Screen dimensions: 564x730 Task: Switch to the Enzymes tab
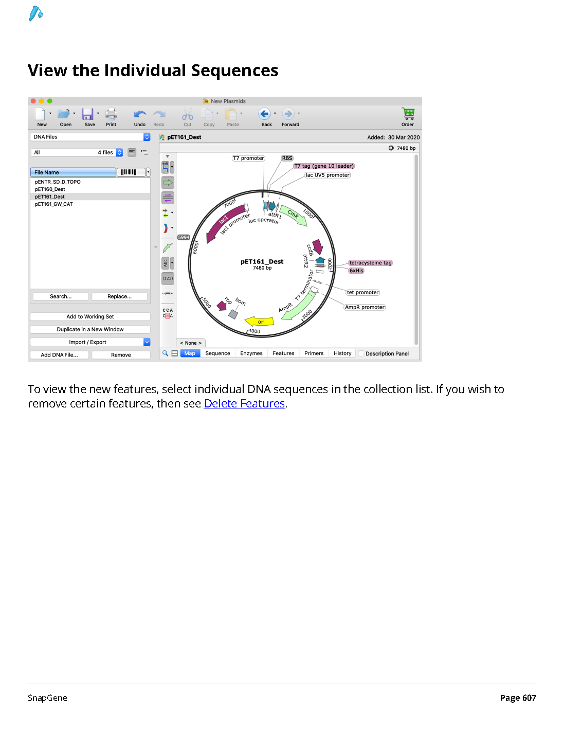(251, 353)
